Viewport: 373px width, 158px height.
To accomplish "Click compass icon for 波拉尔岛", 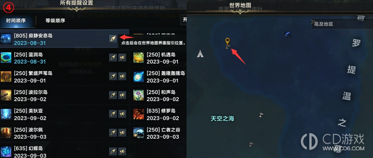I will pyautogui.click(x=113, y=95).
